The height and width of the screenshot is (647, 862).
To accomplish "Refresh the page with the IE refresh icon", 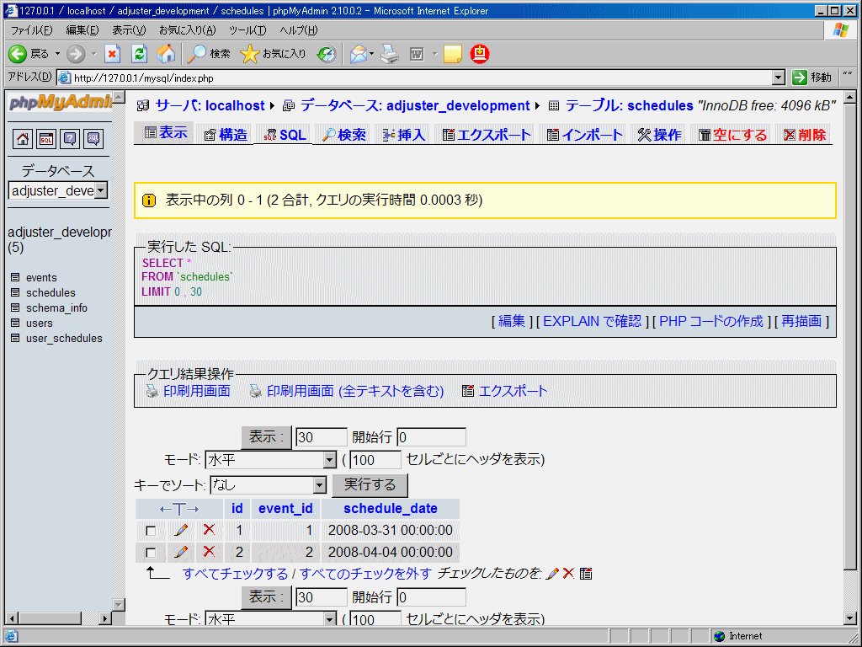I will click(140, 52).
